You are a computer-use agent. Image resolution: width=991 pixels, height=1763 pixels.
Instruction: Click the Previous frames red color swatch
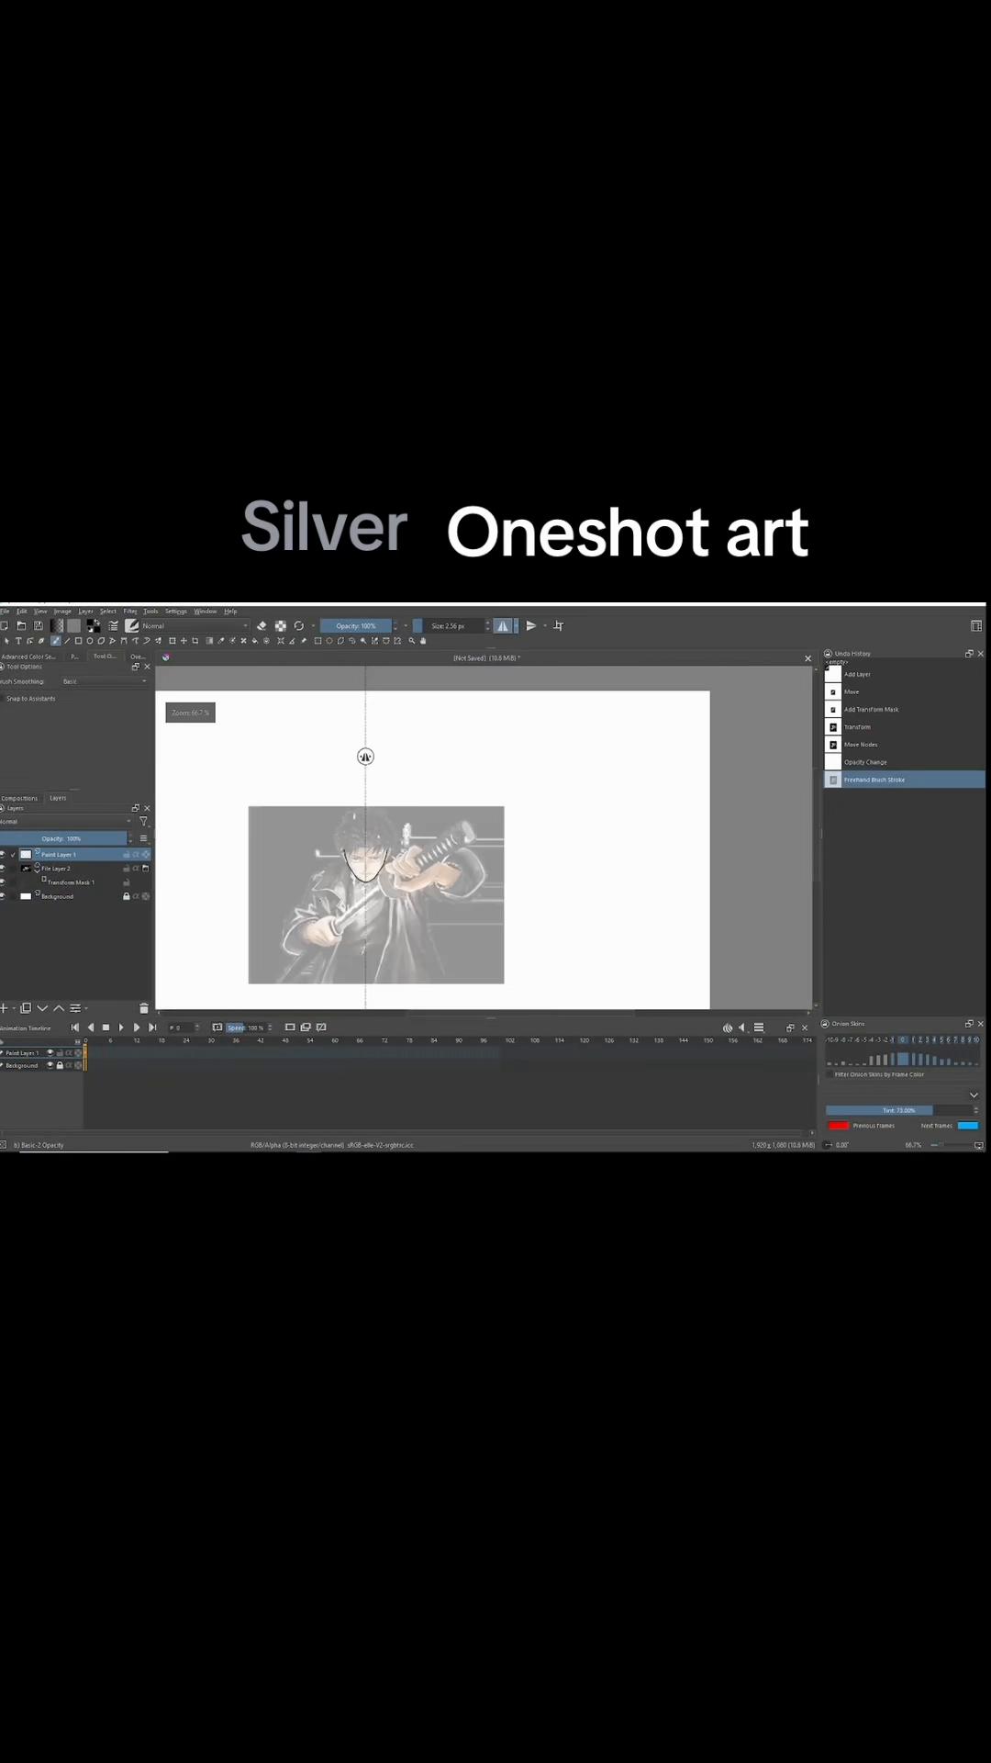tap(839, 1126)
